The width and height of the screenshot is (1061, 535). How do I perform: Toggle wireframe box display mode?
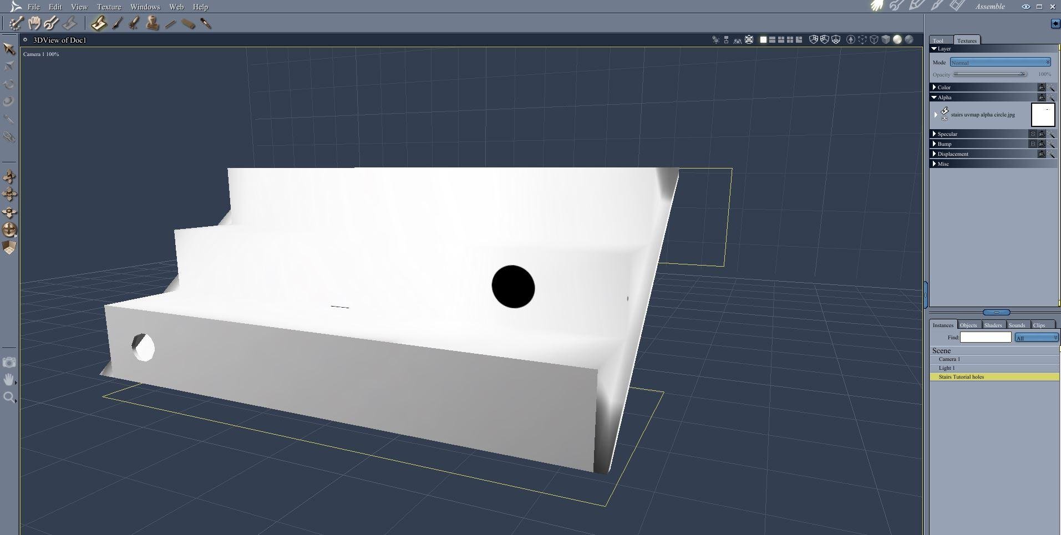tap(874, 40)
